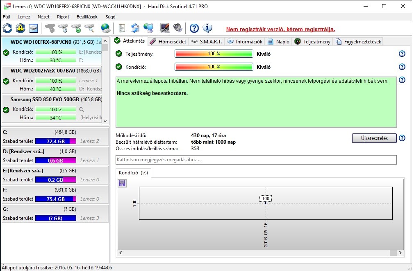Switch to the Napló tab
Screen dimensions: 414x271
pos(278,42)
